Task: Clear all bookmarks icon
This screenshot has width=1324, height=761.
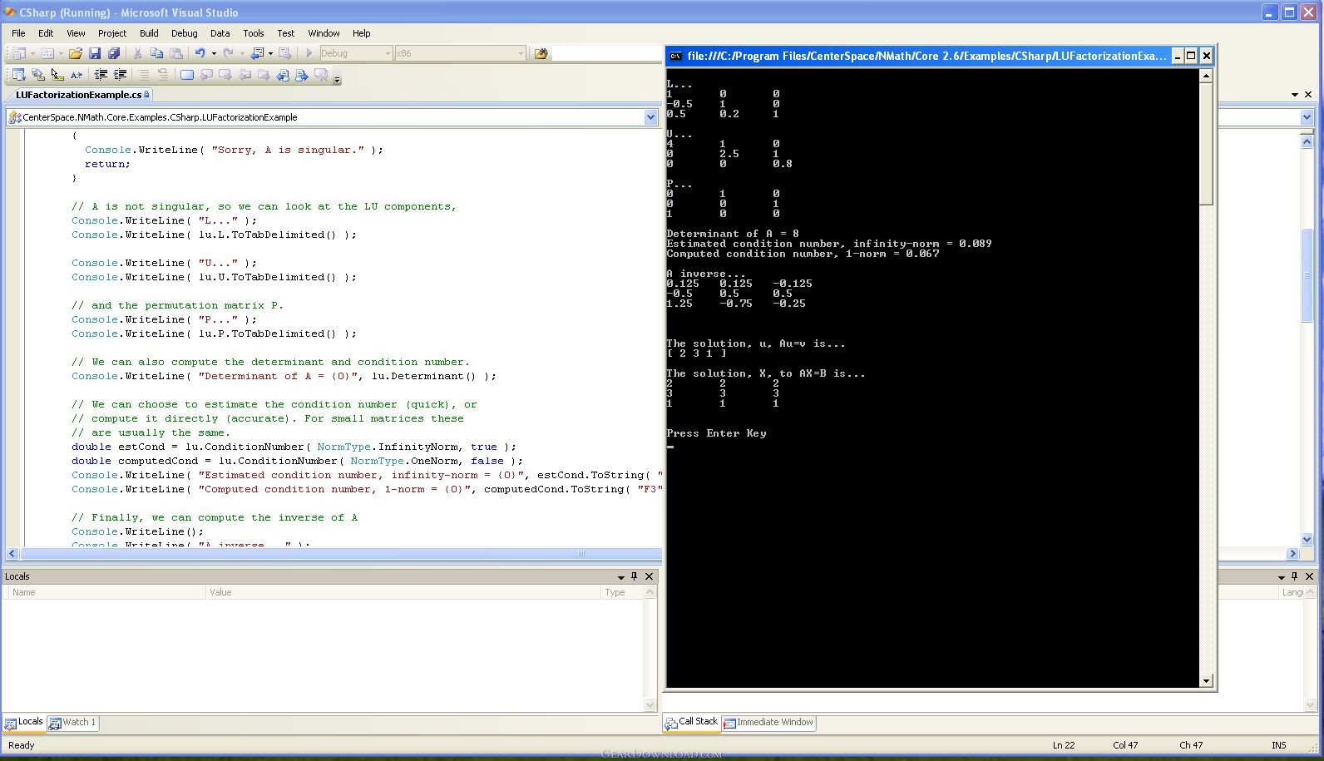Action: 321,75
